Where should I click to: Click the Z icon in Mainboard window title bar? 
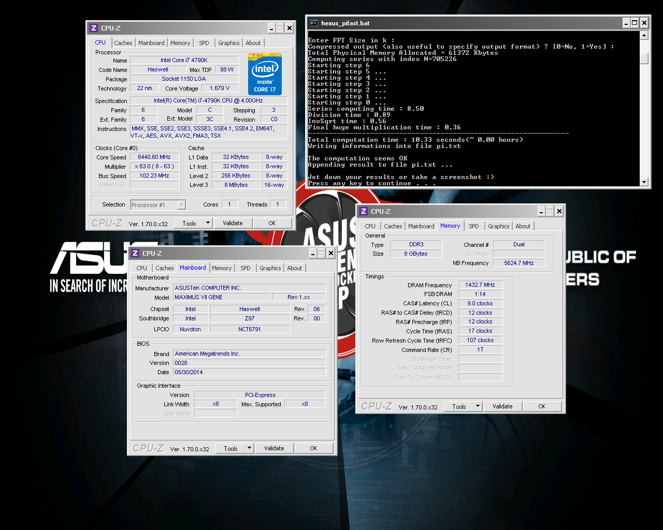[x=135, y=253]
